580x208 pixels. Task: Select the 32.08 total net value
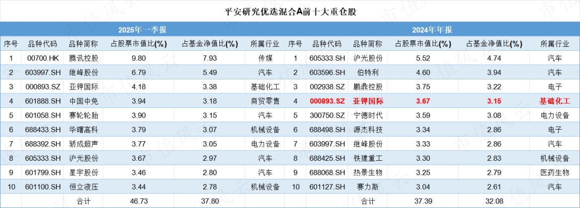pyautogui.click(x=494, y=201)
